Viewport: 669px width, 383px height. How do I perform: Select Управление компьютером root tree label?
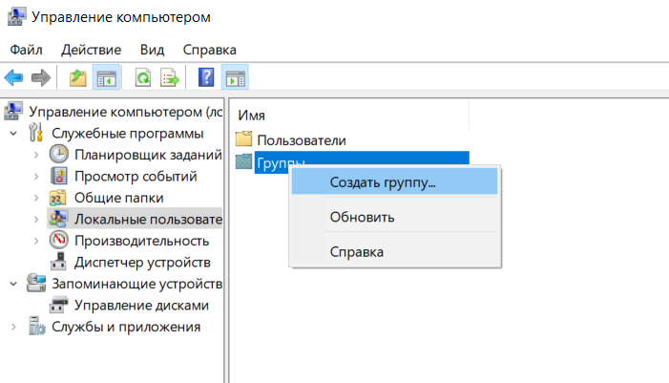point(126,112)
